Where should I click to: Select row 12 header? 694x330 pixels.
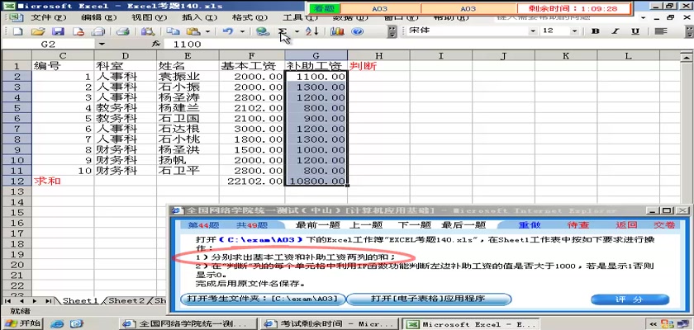pyautogui.click(x=17, y=181)
